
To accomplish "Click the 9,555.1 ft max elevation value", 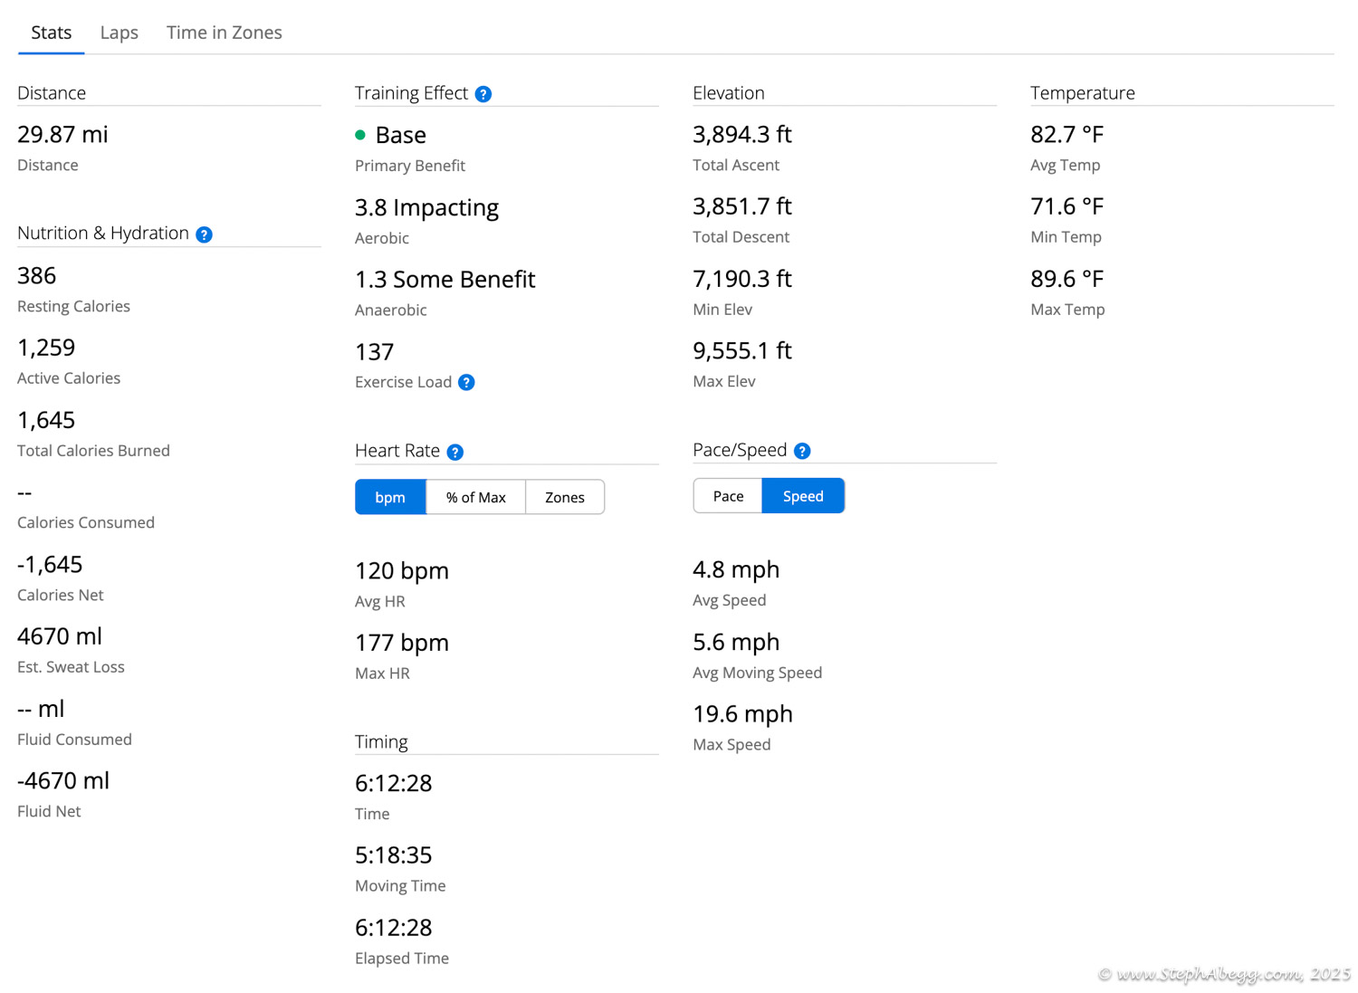I will pos(742,351).
